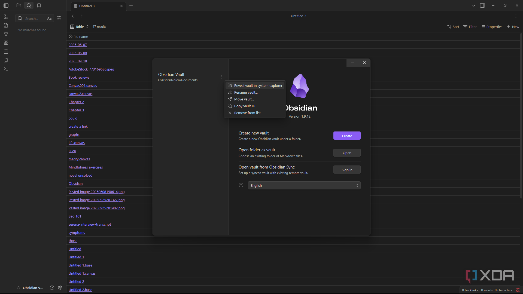Open the Table view switcher dropdown
The width and height of the screenshot is (523, 294).
79,27
